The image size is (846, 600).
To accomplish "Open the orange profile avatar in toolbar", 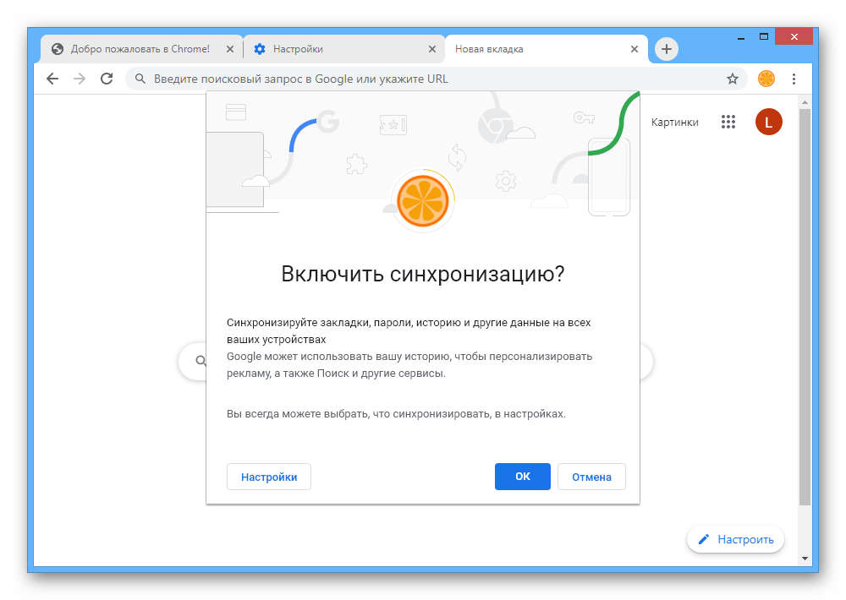I will coord(766,79).
